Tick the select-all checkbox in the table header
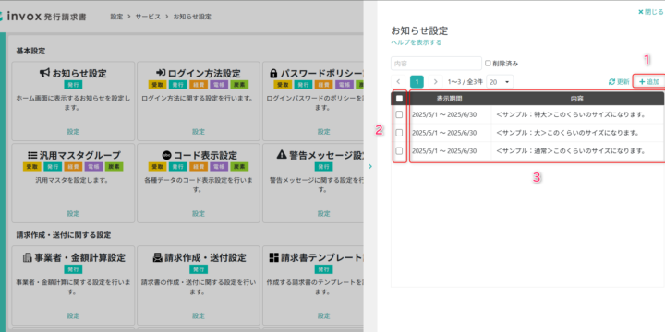The height and width of the screenshot is (332, 665). point(399,99)
